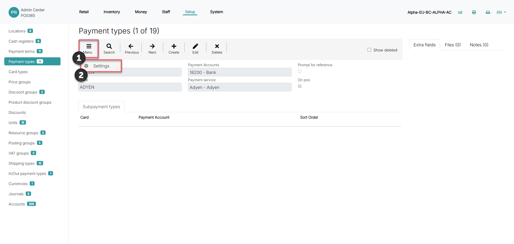The width and height of the screenshot is (514, 244).
Task: Switch to the Files (0) tab
Action: [452, 45]
